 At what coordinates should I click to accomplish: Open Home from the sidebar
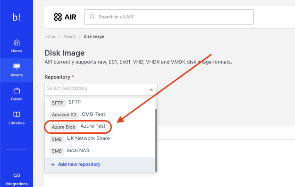17,46
